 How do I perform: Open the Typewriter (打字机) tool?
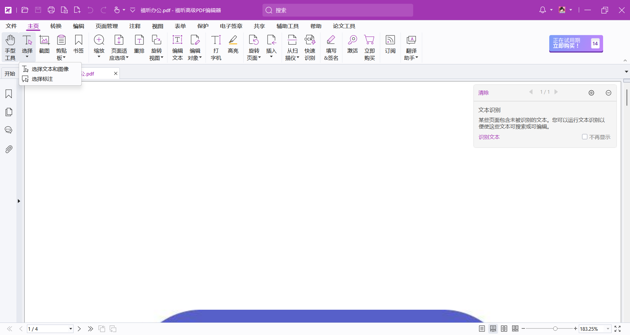[x=216, y=47]
